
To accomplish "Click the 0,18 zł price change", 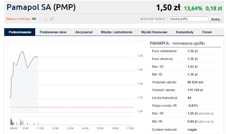I will 214,8.
